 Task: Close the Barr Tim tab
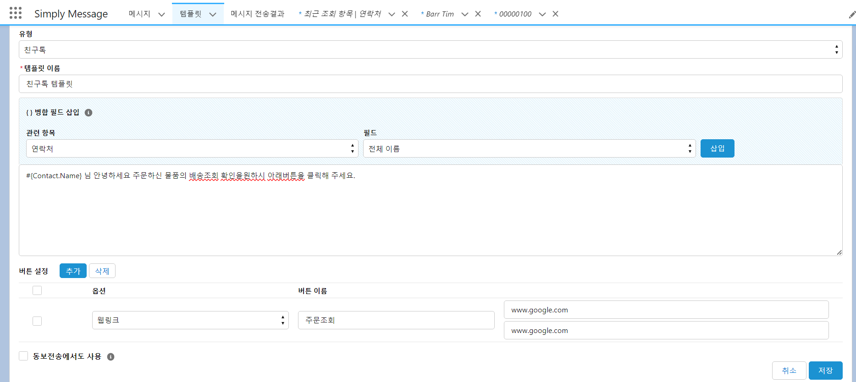click(478, 14)
